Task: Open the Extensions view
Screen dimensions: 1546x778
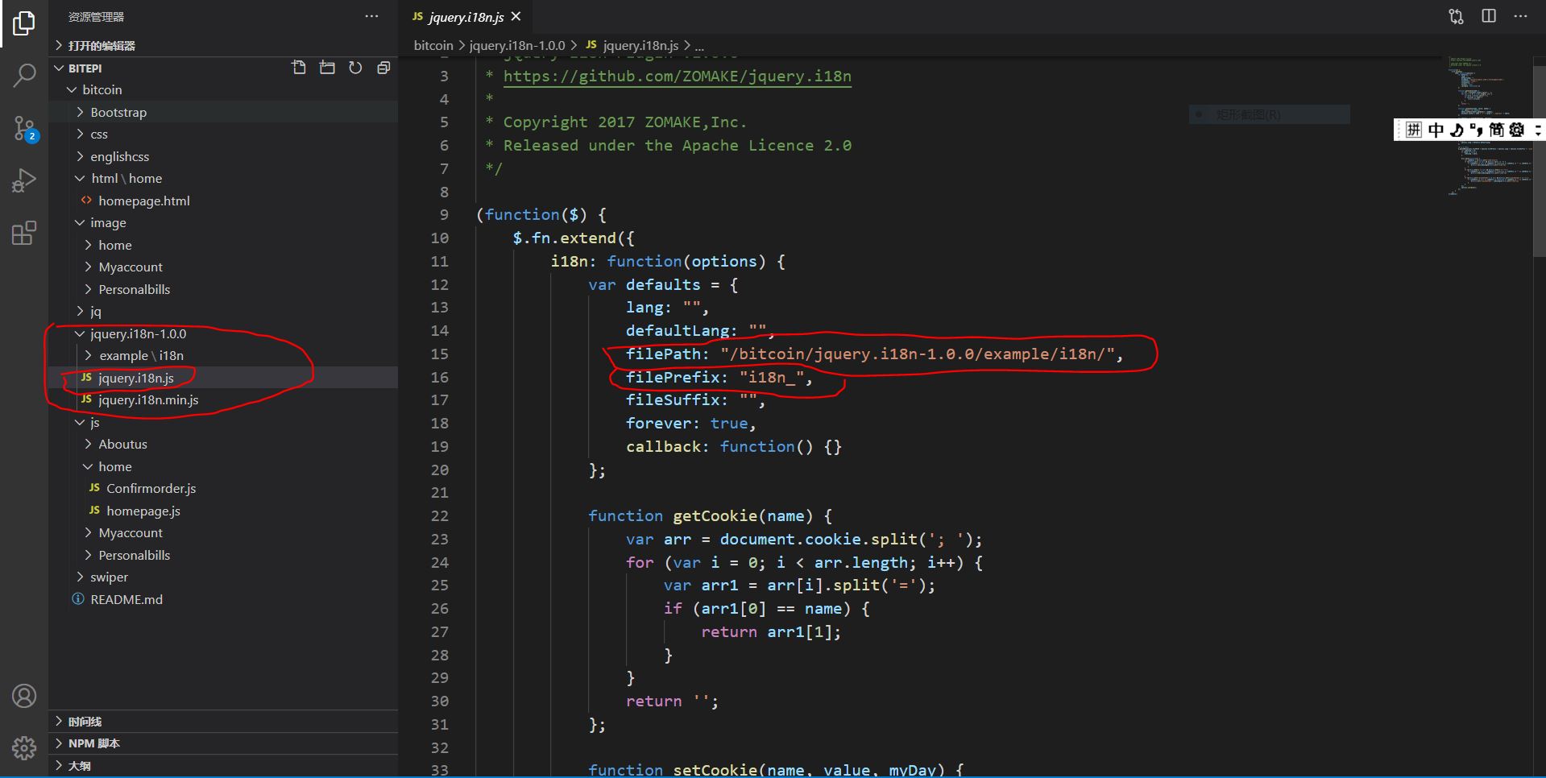Action: click(x=24, y=234)
